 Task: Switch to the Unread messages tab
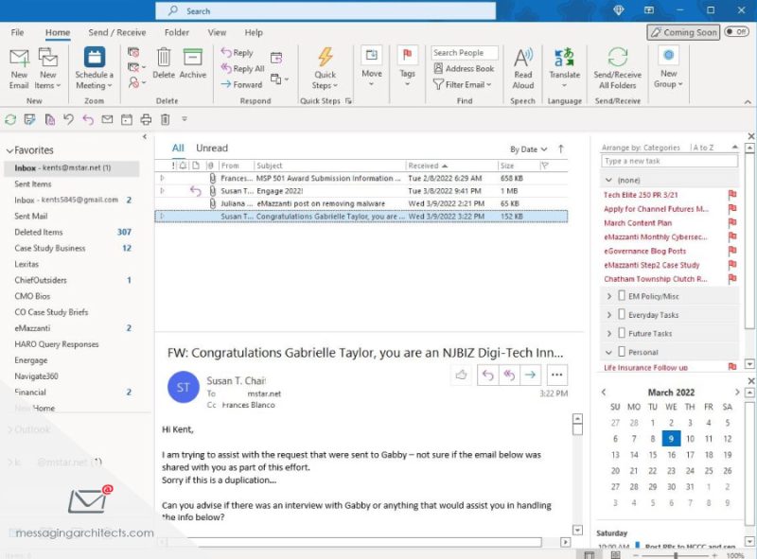pos(212,148)
